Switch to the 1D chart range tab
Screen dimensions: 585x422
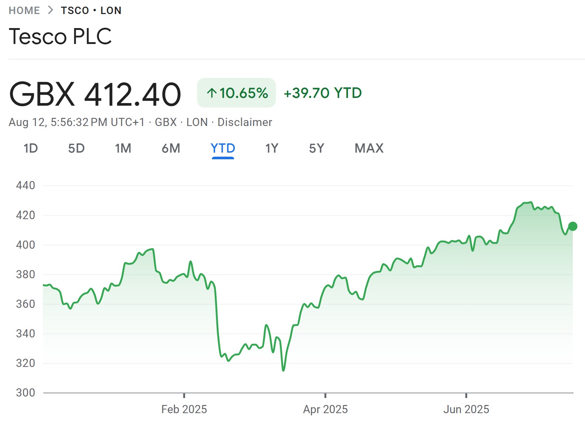(31, 148)
